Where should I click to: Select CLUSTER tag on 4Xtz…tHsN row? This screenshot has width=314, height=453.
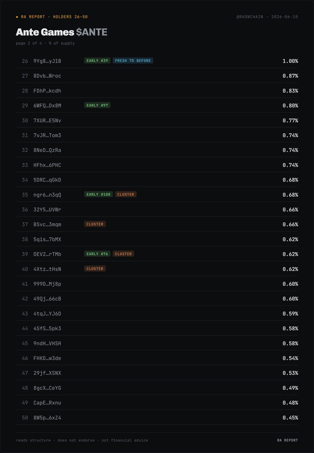pyautogui.click(x=95, y=269)
